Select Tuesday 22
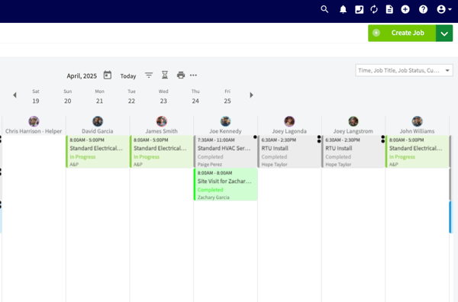Screen dimensions: 458x302 click(x=131, y=97)
